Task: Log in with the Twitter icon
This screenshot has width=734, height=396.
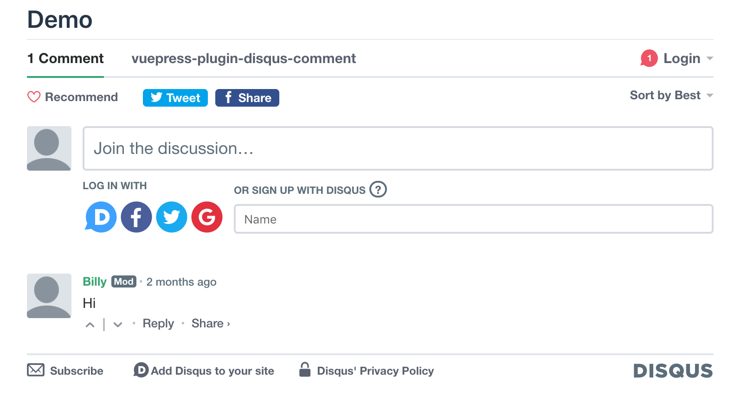Action: tap(172, 217)
